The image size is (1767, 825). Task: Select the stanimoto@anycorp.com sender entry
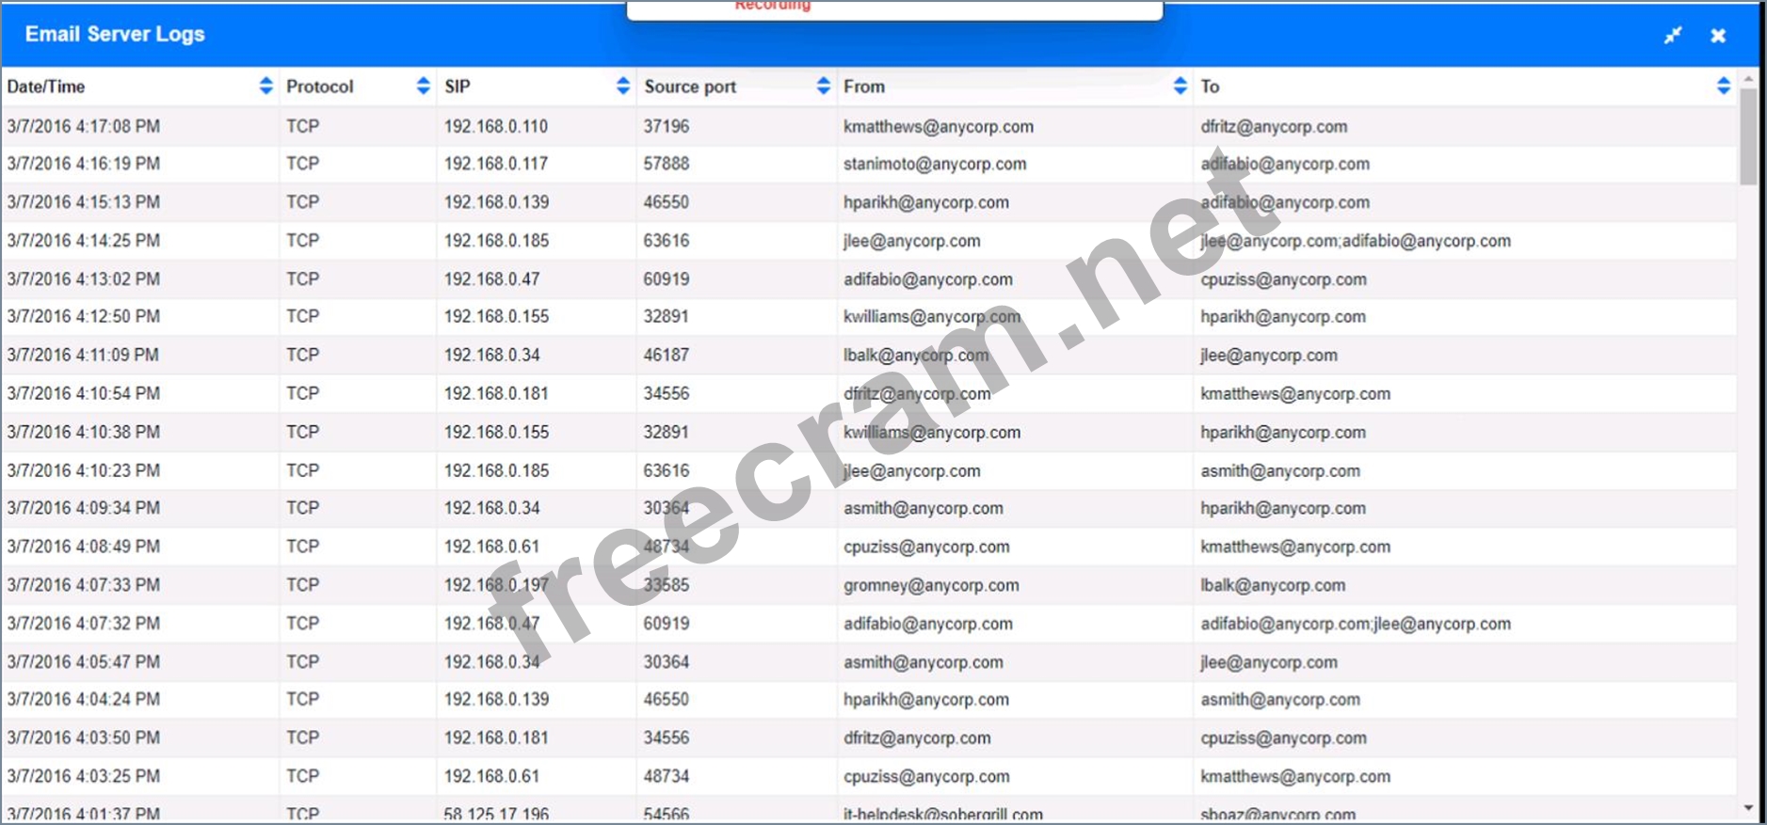(x=934, y=164)
